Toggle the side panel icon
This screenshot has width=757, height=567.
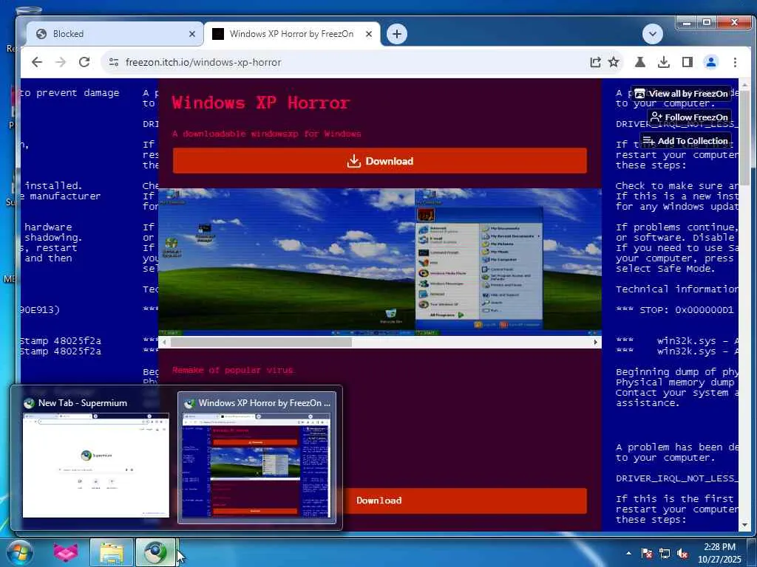point(687,62)
